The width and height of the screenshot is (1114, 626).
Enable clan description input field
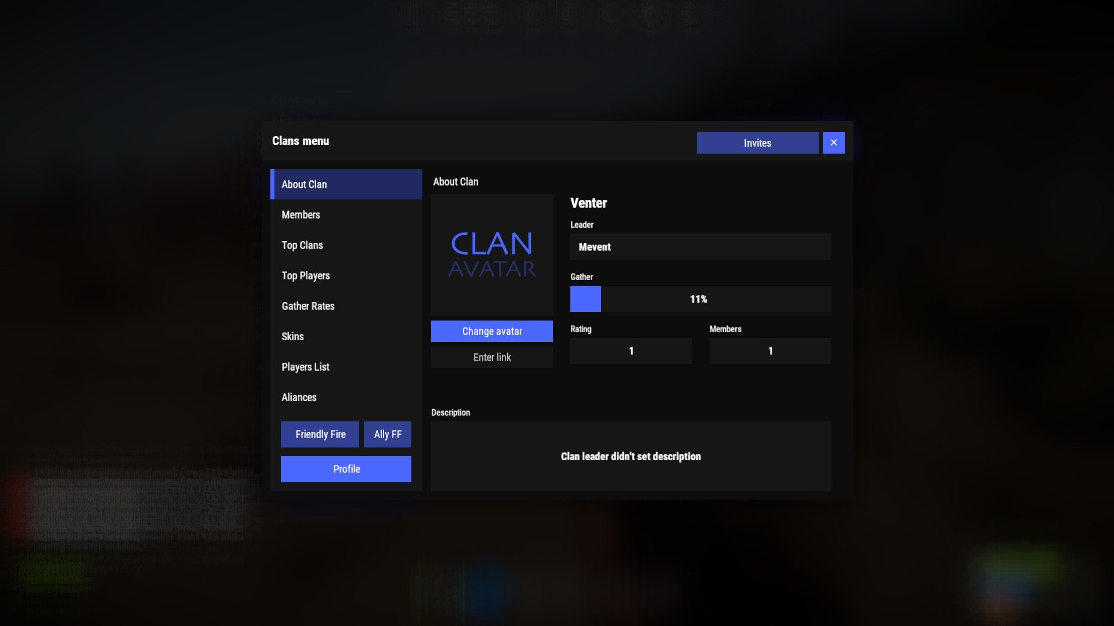coord(631,456)
